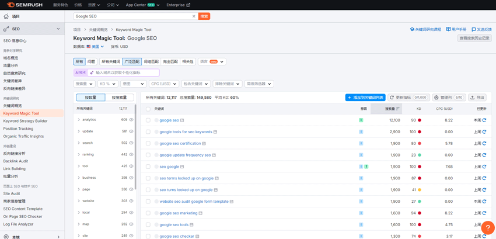Expand the update keyword group
496x239 pixels.
[78, 131]
